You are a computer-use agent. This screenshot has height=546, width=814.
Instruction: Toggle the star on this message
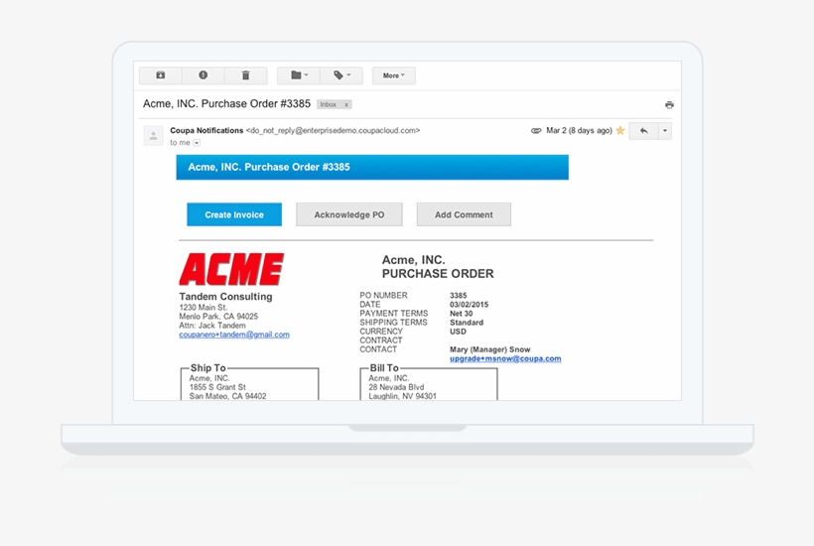pyautogui.click(x=620, y=130)
